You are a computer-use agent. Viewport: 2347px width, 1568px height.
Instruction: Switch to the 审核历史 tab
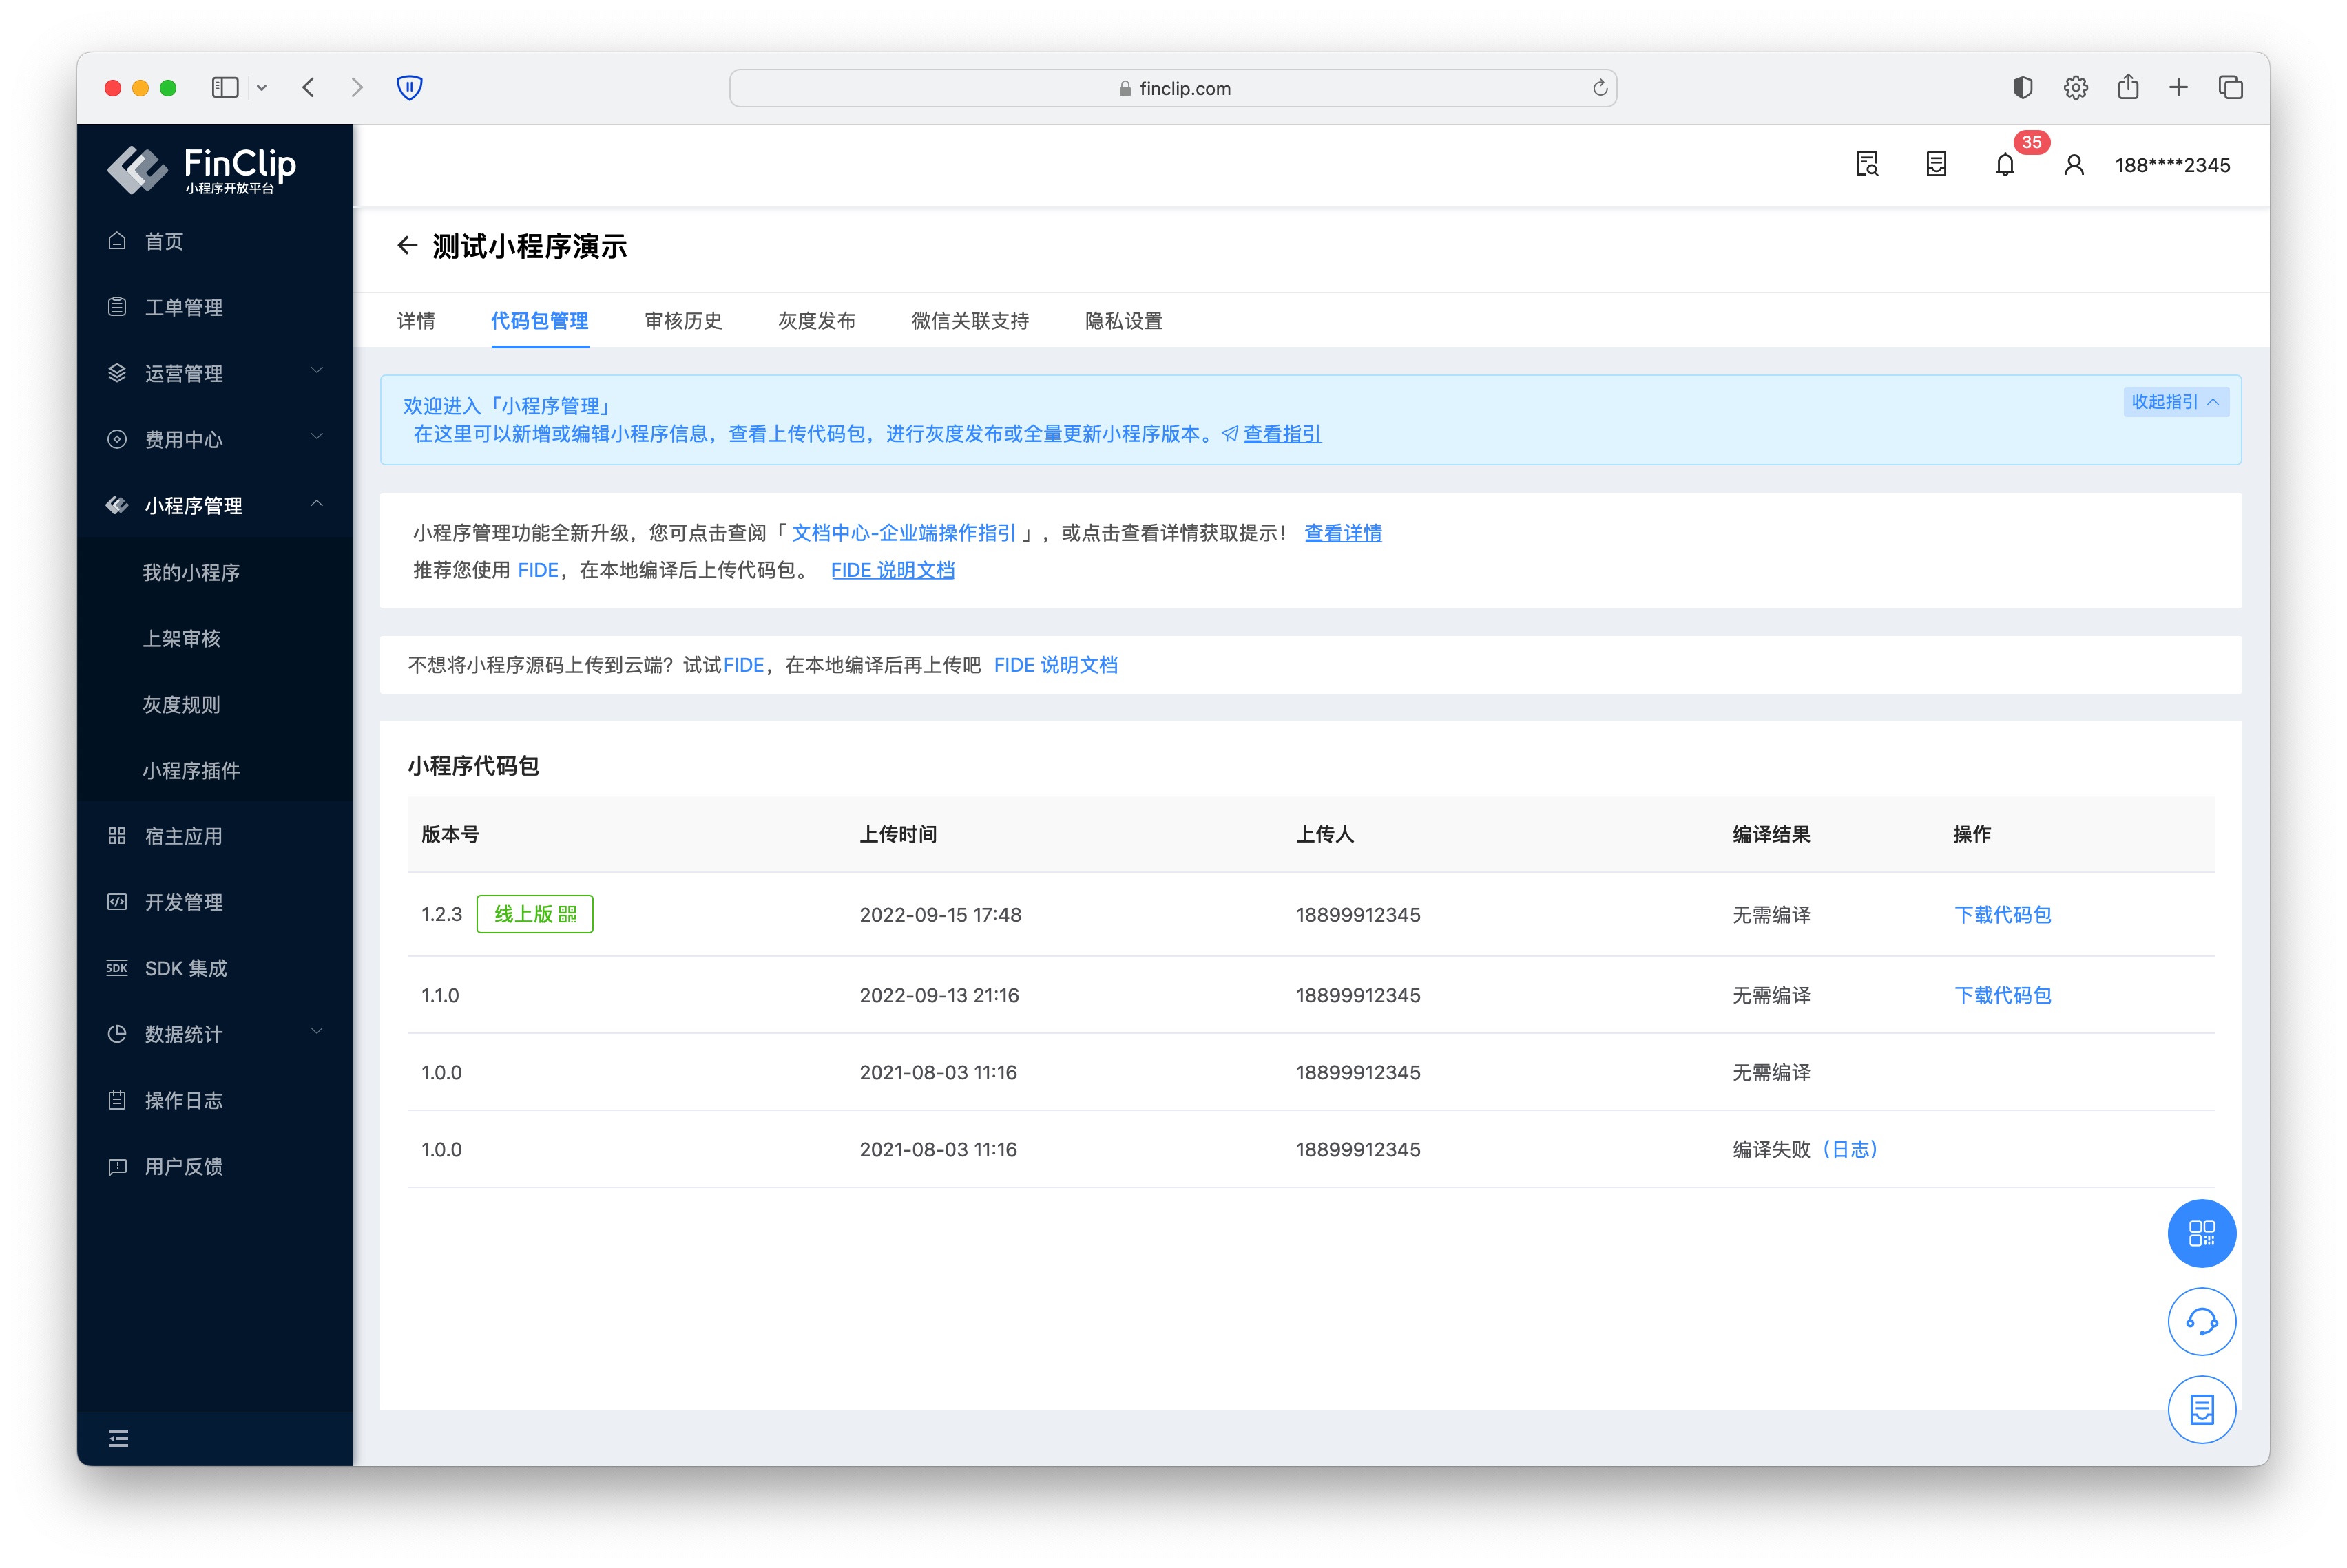coord(682,321)
